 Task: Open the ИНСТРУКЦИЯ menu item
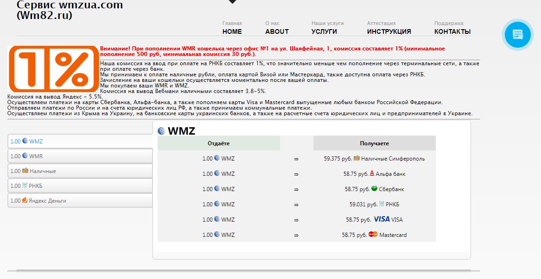389,31
